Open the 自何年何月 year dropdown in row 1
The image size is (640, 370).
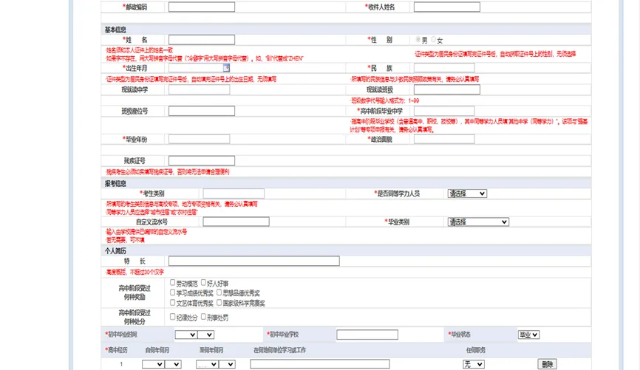[154, 364]
